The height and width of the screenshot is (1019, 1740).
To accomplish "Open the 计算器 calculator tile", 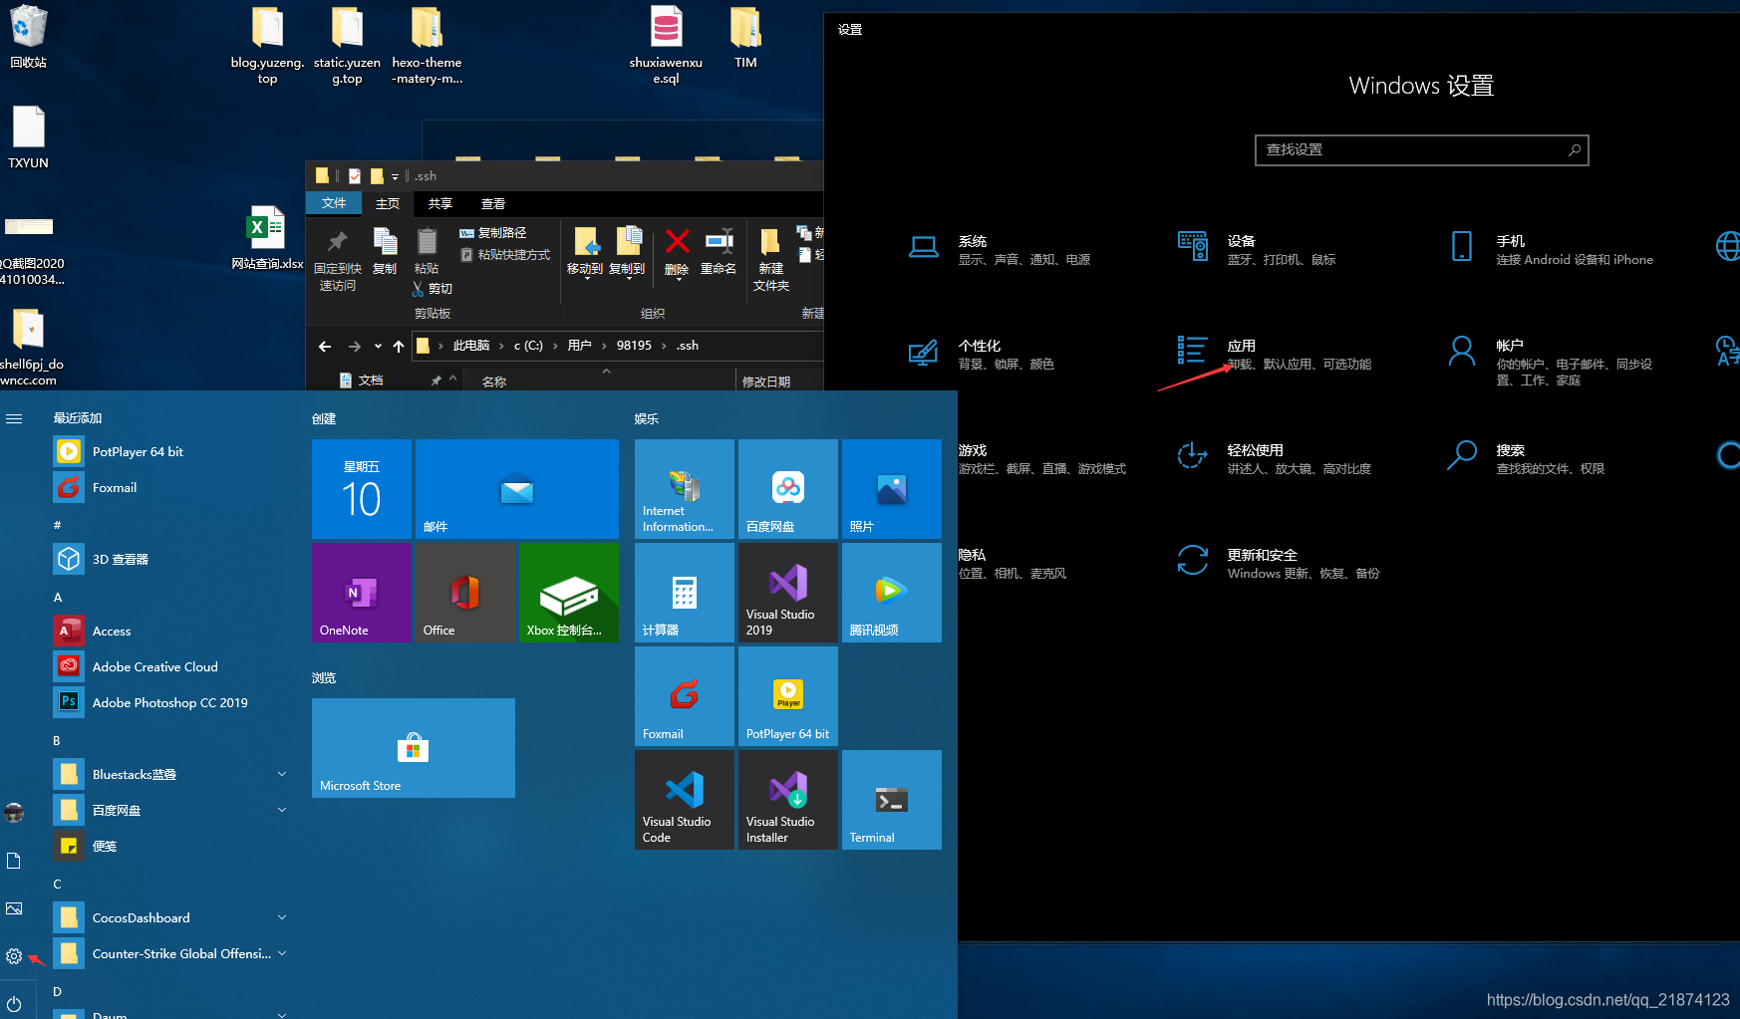I will 685,593.
